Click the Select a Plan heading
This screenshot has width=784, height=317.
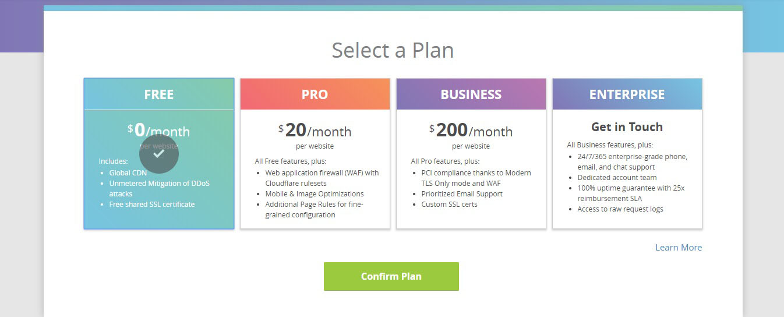point(393,50)
